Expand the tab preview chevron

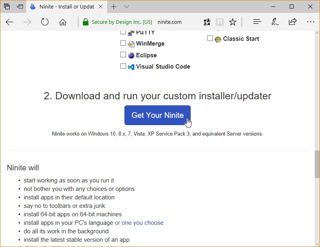pos(127,6)
